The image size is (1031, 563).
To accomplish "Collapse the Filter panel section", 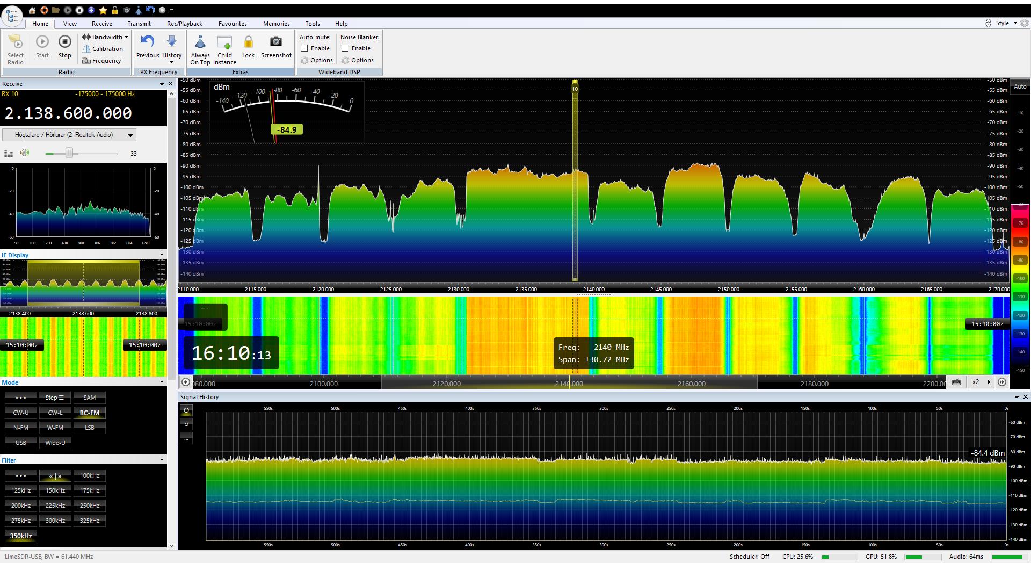I will (162, 460).
